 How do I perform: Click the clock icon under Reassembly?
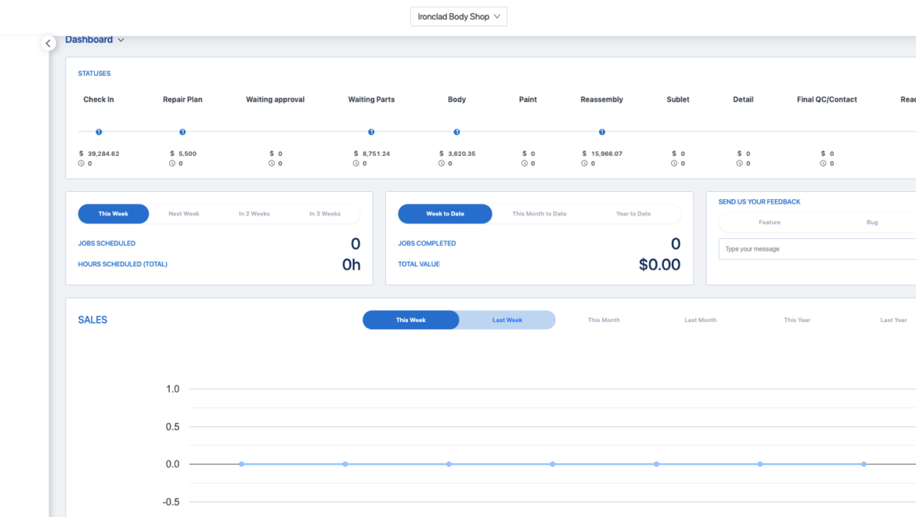coord(584,164)
